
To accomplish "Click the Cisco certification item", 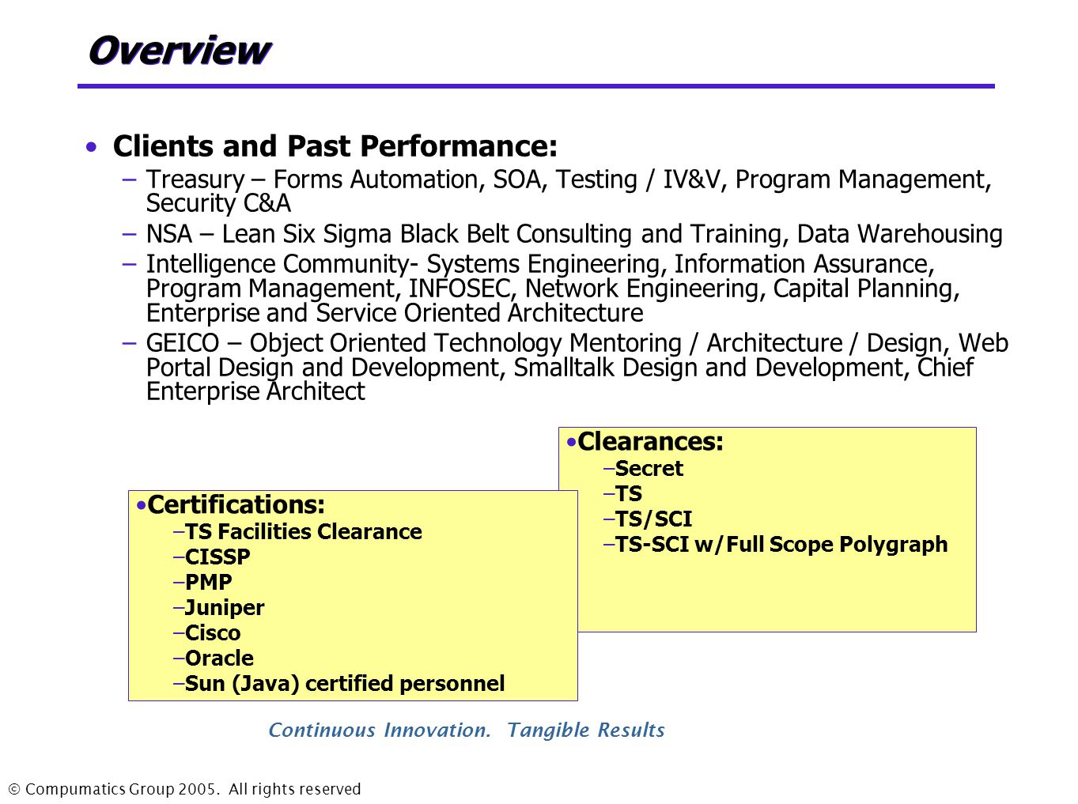I will pyautogui.click(x=213, y=632).
